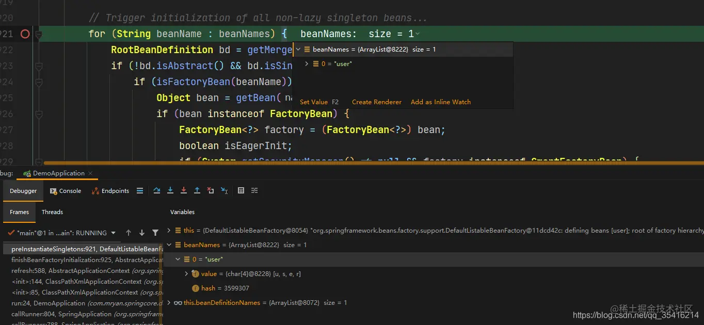Collapse beanNames in the inline popup
This screenshot has height=325, width=704.
click(x=298, y=50)
